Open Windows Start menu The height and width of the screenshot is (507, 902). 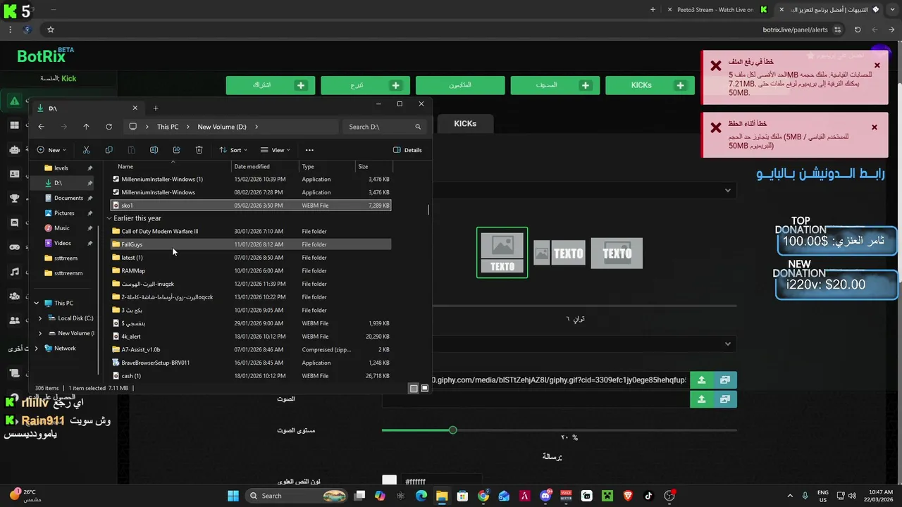(x=233, y=496)
